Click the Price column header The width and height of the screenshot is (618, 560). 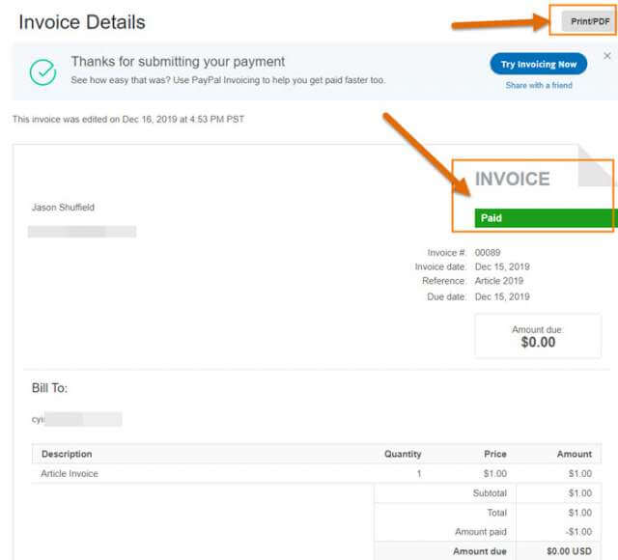[495, 454]
